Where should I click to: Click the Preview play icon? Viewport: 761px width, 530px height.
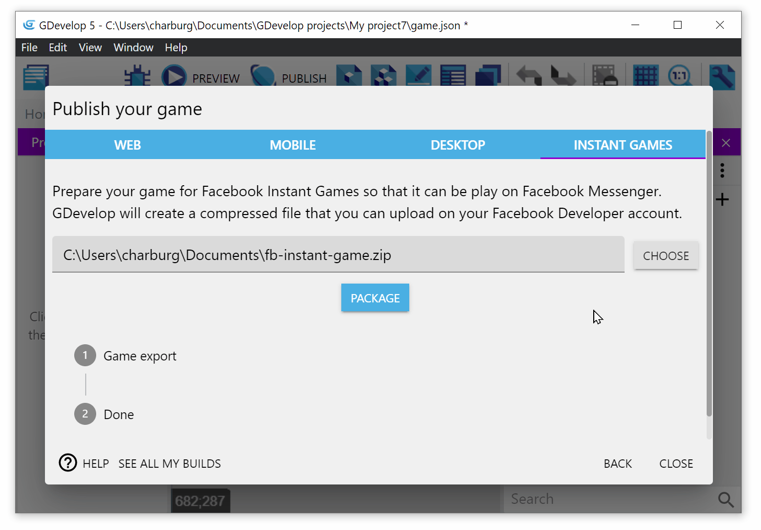pyautogui.click(x=174, y=76)
